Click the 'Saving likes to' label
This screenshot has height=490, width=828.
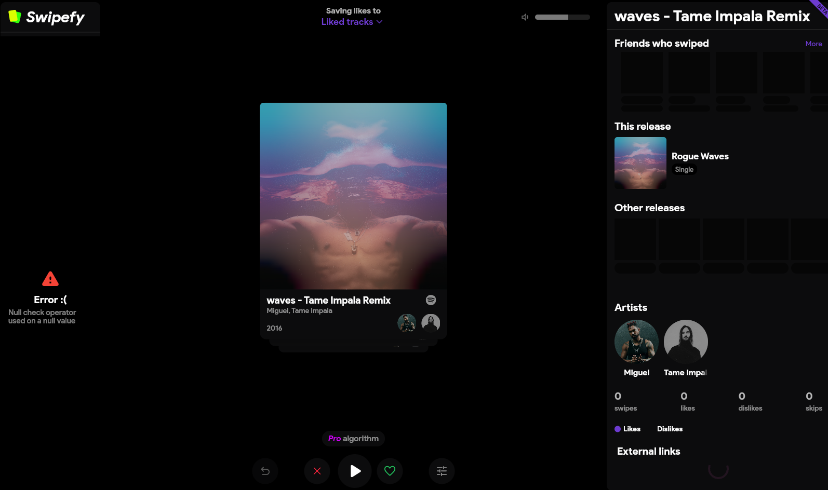point(353,10)
